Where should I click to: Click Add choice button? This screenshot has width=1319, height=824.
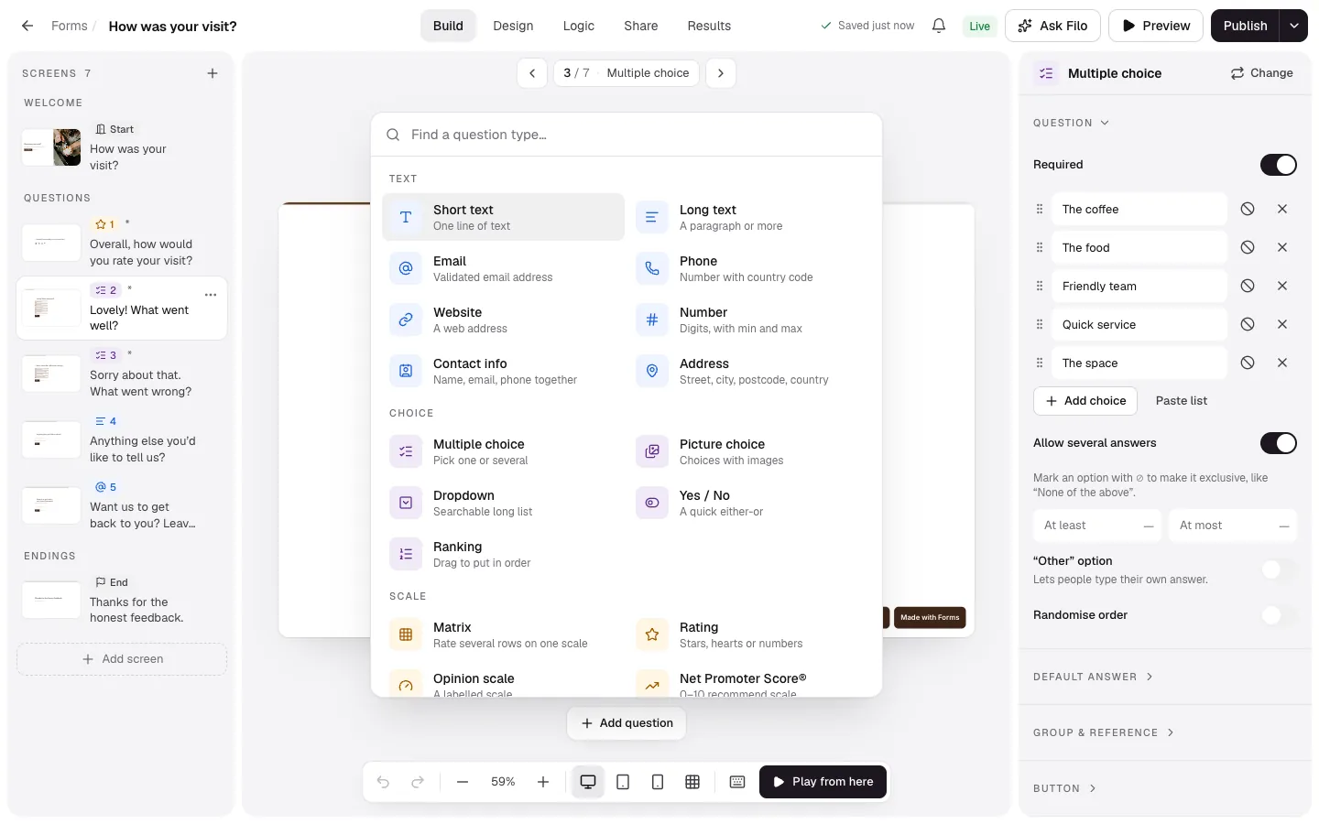click(1085, 401)
